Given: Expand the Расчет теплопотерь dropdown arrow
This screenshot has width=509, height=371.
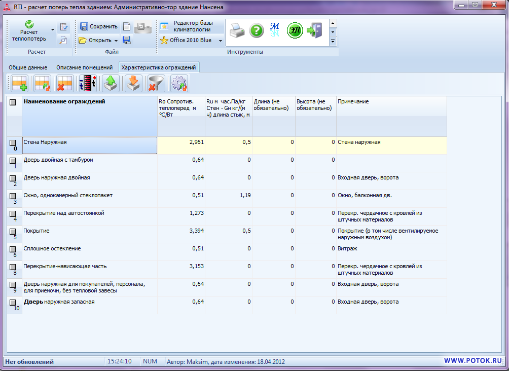Looking at the screenshot, I should pyautogui.click(x=53, y=30).
